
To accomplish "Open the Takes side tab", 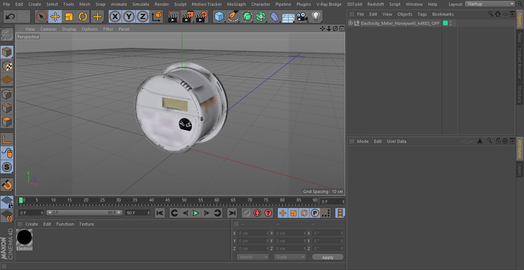I will coord(520,37).
